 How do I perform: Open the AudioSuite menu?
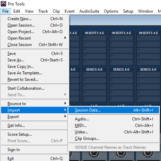[89, 11]
